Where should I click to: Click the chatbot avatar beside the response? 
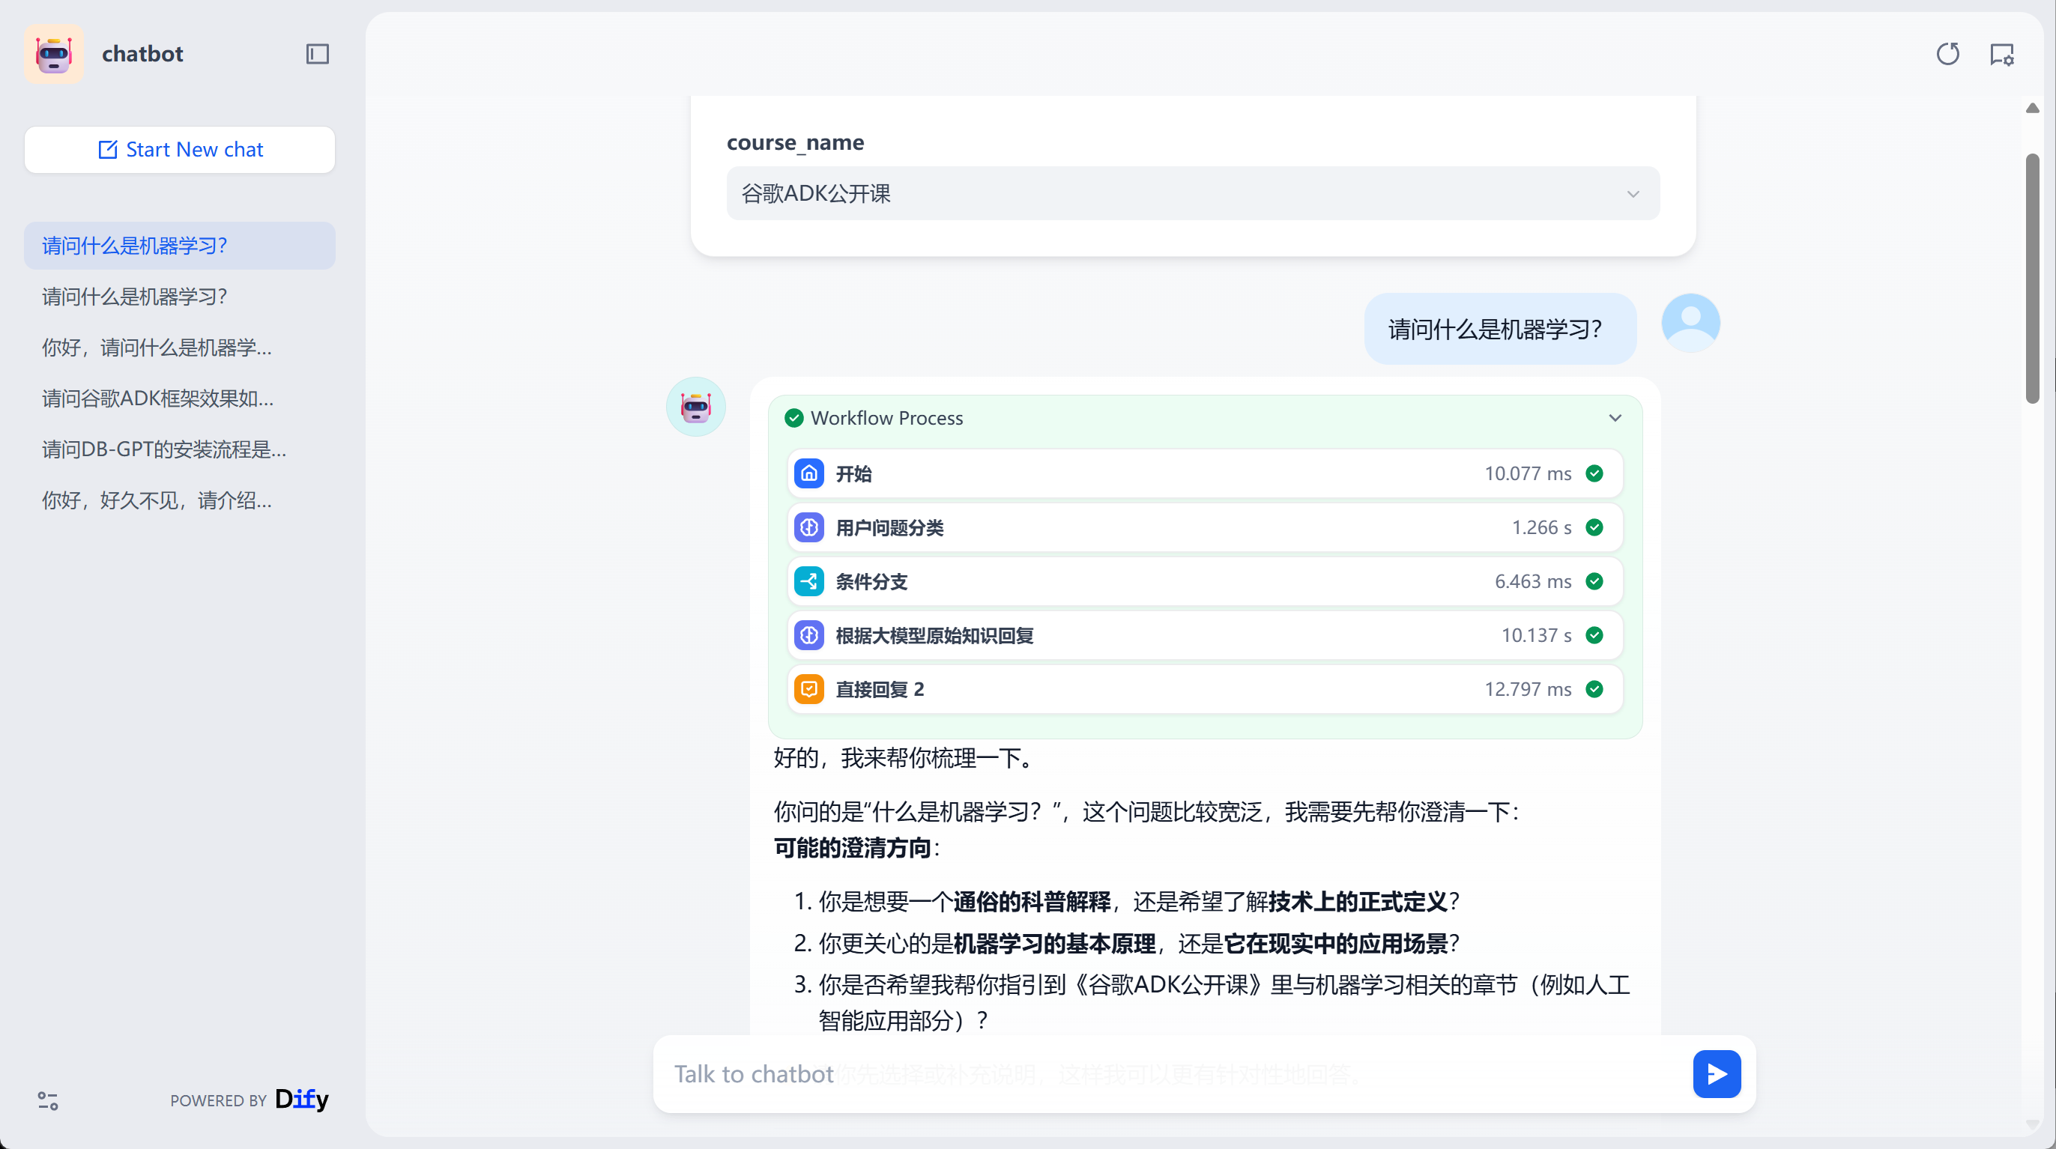(696, 406)
